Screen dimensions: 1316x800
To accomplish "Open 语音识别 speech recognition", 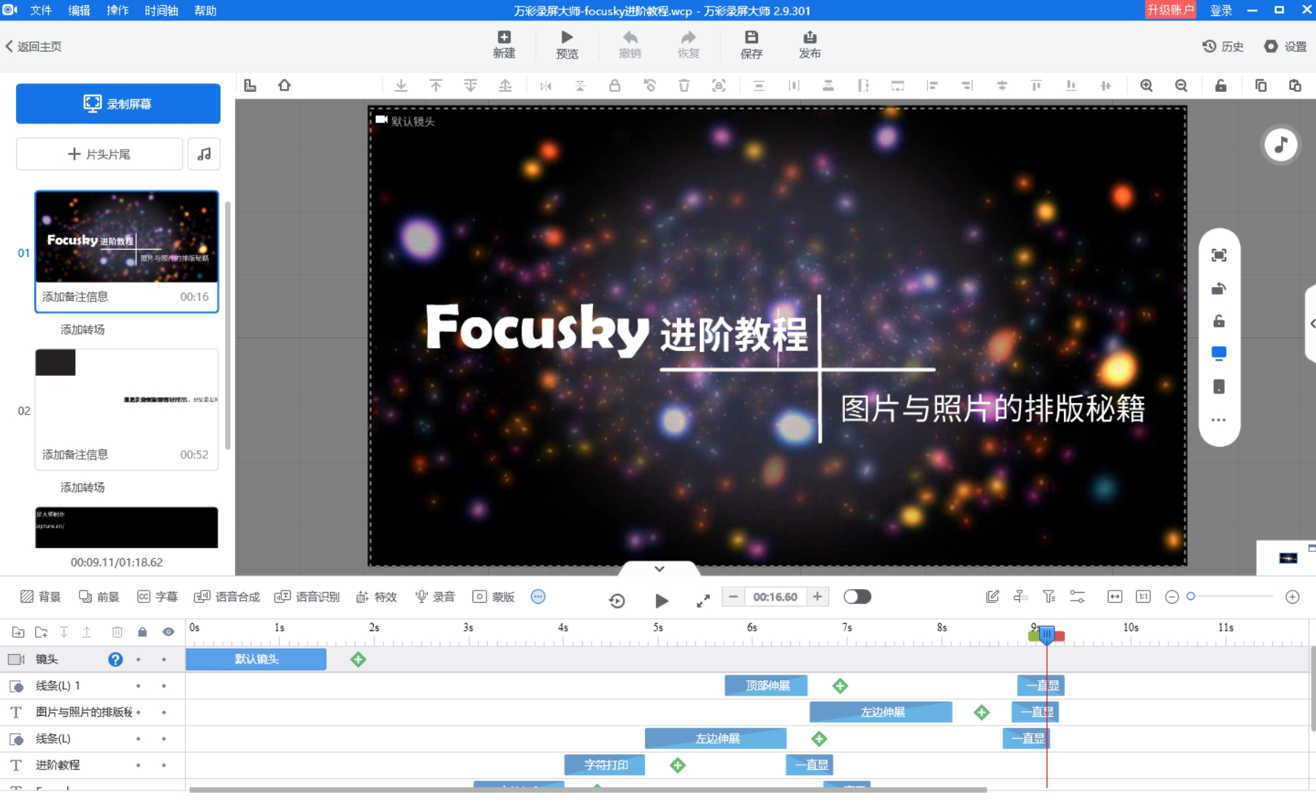I will [x=307, y=597].
